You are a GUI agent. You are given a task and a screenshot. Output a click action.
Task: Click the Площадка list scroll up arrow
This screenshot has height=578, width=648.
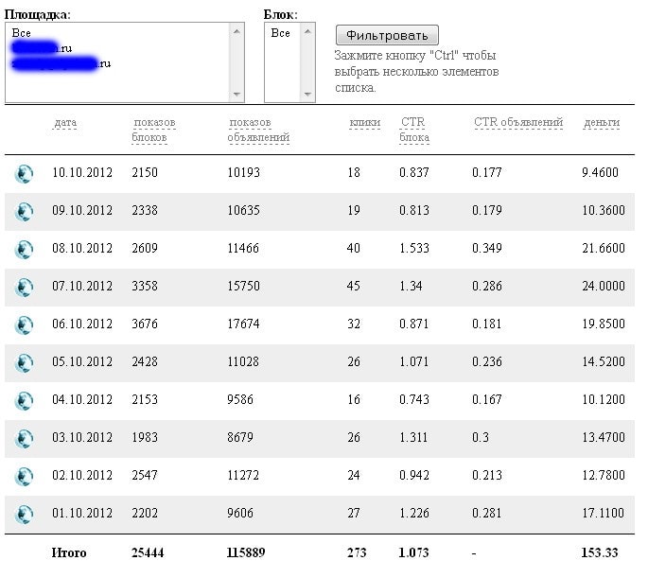[236, 31]
